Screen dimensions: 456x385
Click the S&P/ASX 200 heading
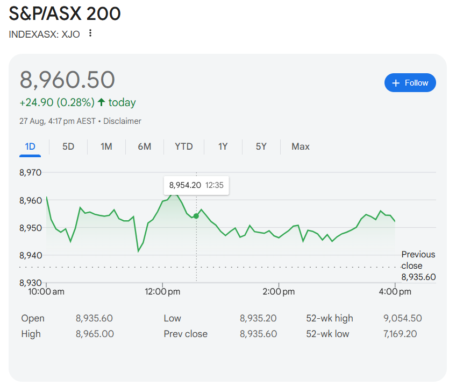[65, 14]
